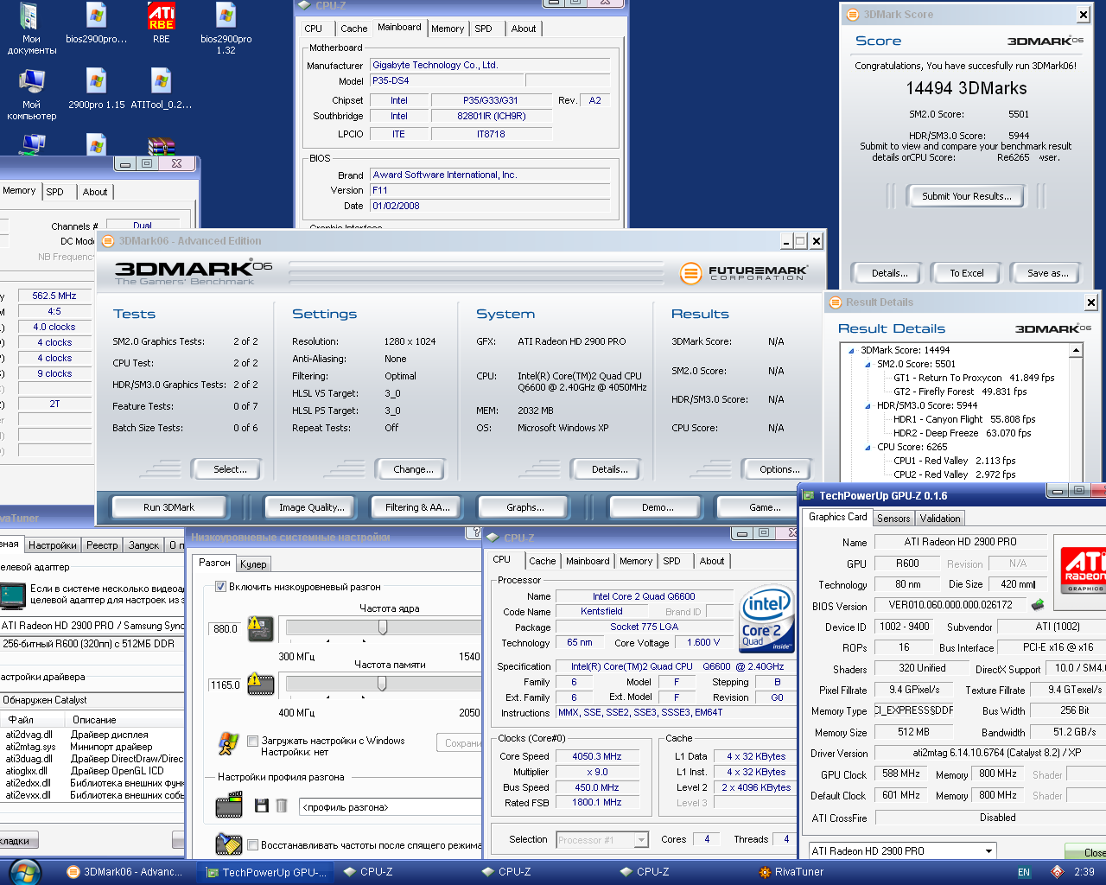Toggle 'Включить низкоуровневый разгон' checkbox
Image resolution: width=1106 pixels, height=885 pixels.
(220, 587)
